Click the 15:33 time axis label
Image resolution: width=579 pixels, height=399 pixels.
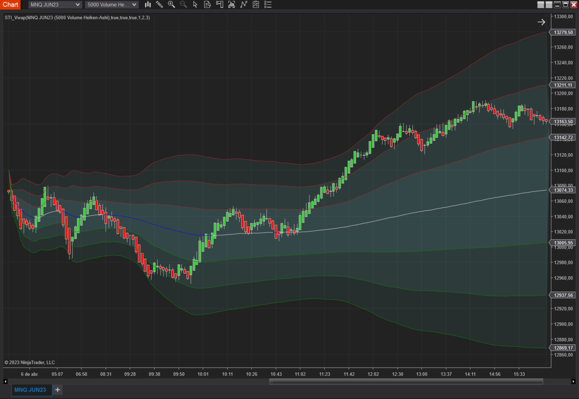tap(519, 374)
